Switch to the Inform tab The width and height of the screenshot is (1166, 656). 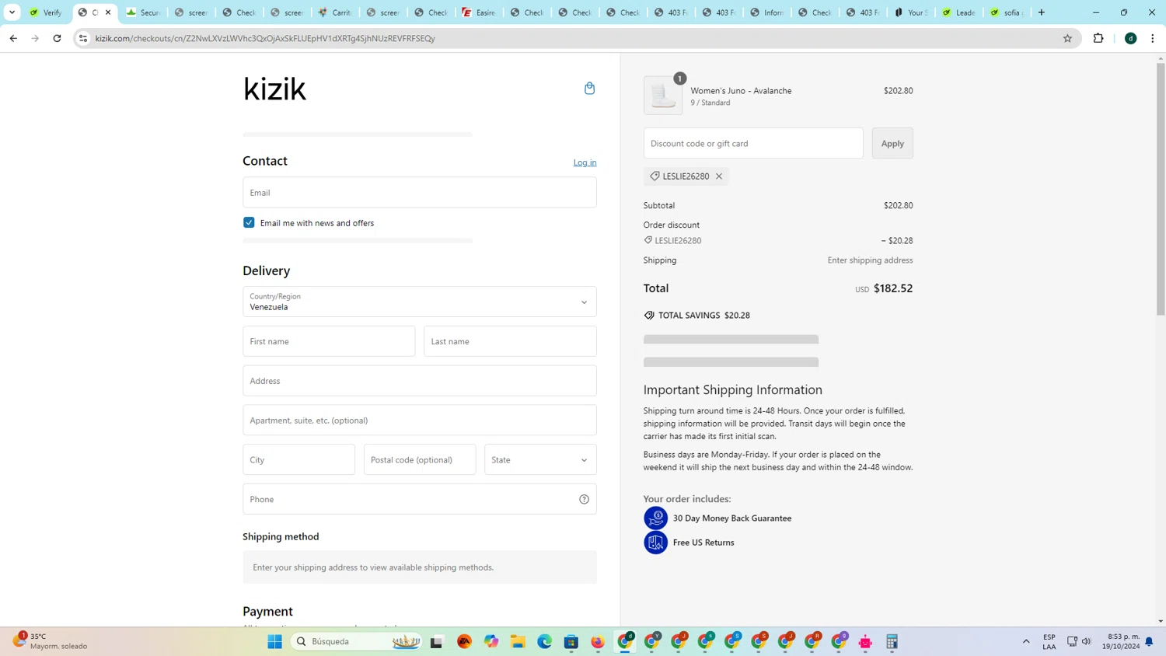pyautogui.click(x=766, y=12)
